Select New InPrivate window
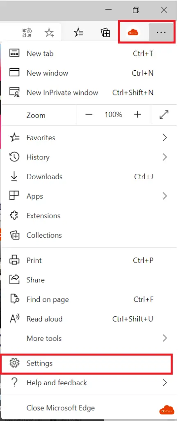This screenshot has height=421, width=178. coord(88,93)
